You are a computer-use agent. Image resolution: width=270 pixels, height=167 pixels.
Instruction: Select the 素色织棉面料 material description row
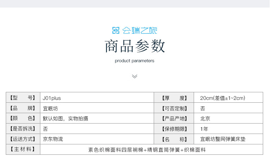click(x=147, y=150)
